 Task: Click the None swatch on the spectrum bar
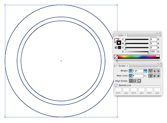coord(116,57)
